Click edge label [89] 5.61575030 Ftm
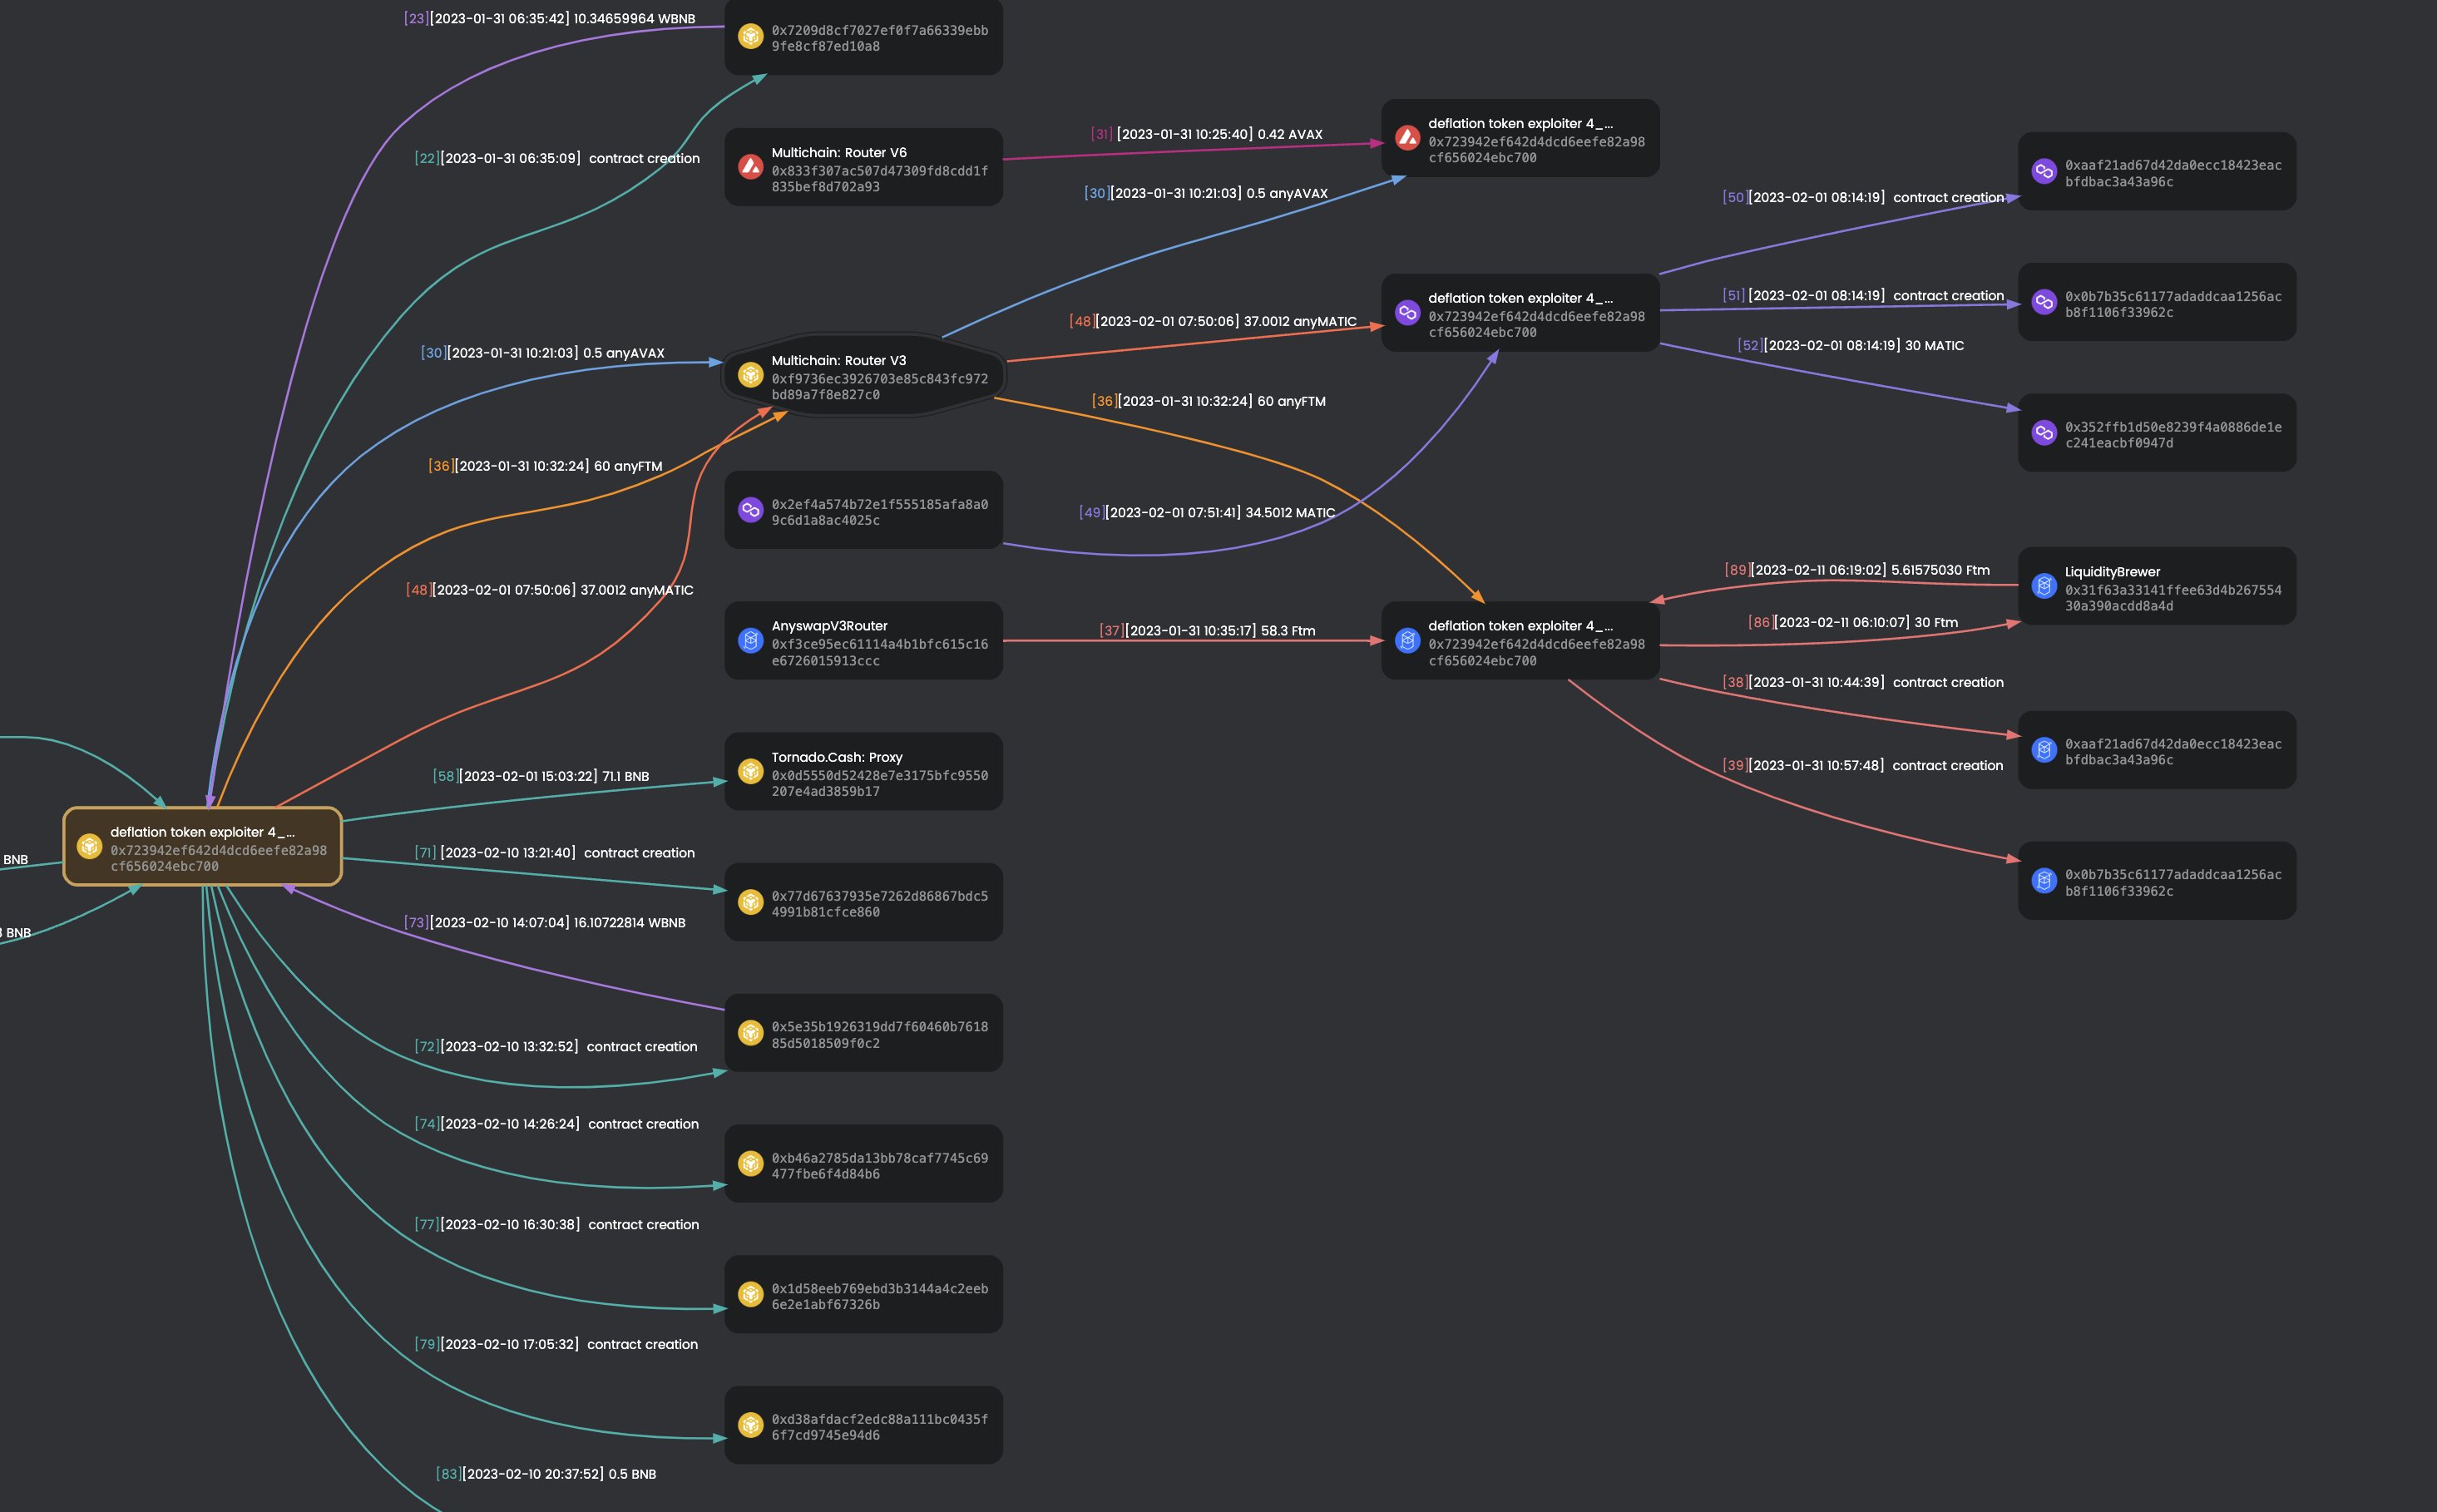Viewport: 2437px width, 1512px height. (1857, 570)
